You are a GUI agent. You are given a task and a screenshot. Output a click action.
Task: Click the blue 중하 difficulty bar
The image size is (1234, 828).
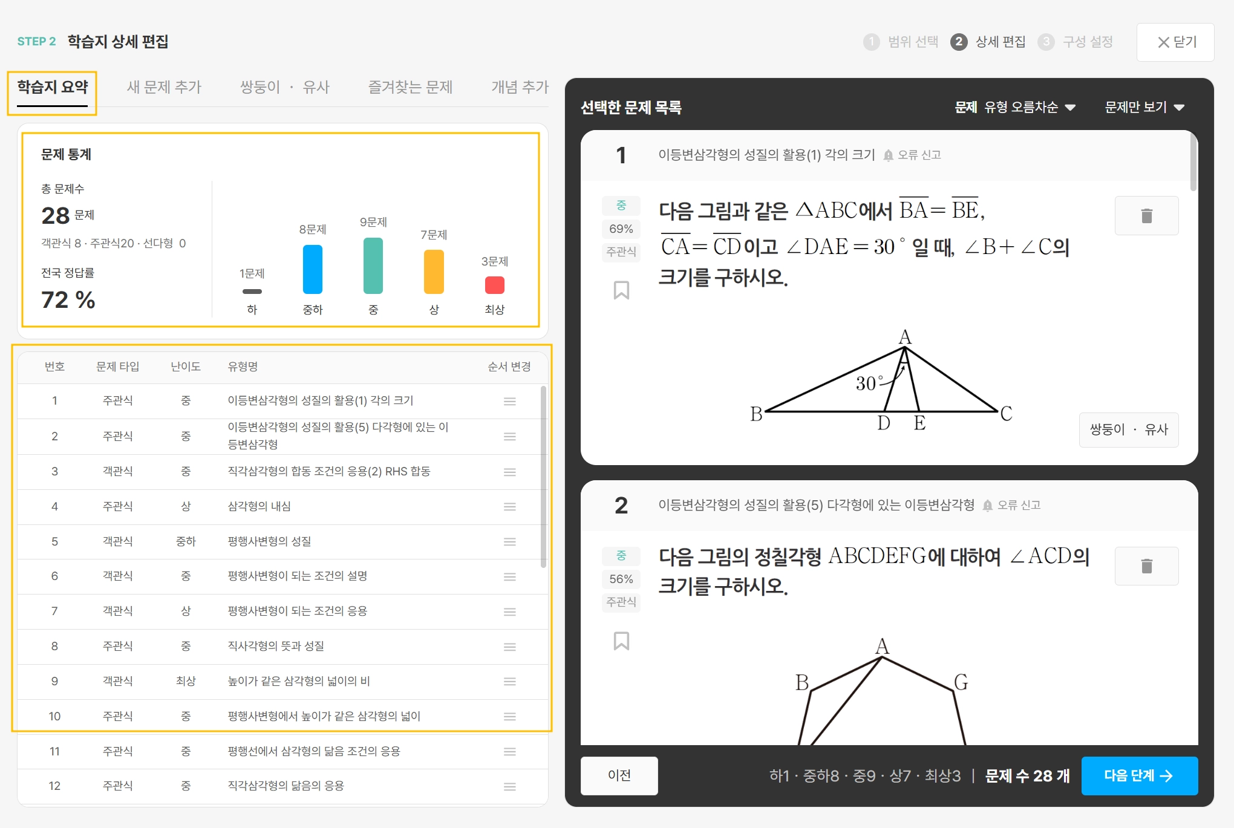coord(312,269)
